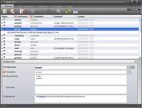Toggle the status marker of advice row
Viewport: 142px width, 108px height.
(4, 19)
